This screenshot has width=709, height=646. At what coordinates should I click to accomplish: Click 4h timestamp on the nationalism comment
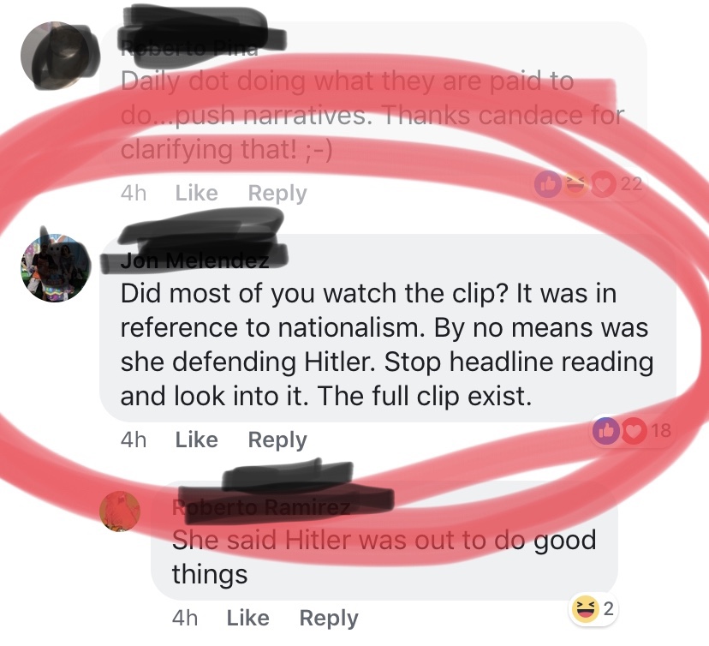(x=134, y=440)
